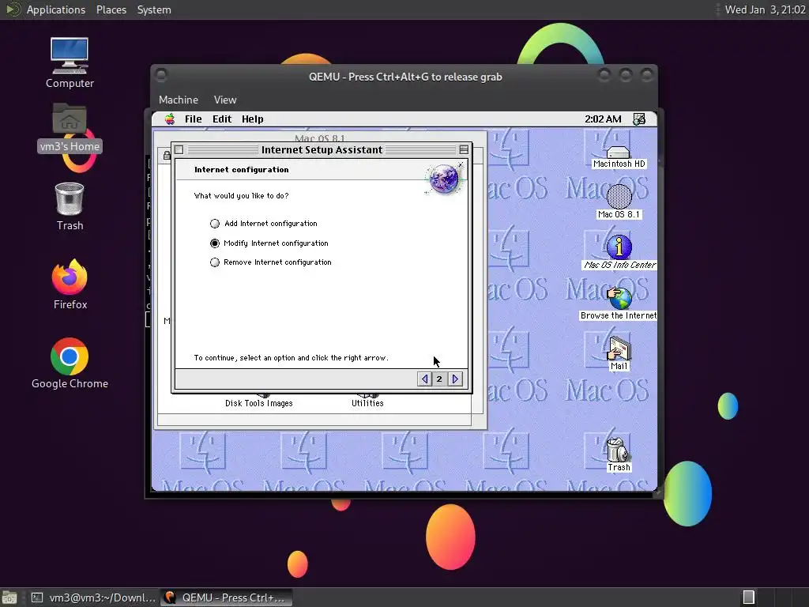The width and height of the screenshot is (809, 607).
Task: Open the QEMU View menu
Action: coord(225,100)
